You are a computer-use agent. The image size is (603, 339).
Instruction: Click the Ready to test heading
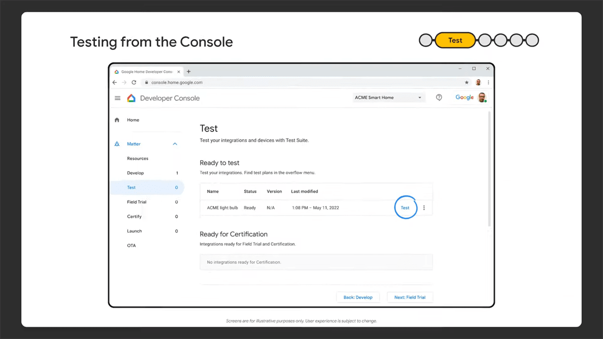(220, 163)
